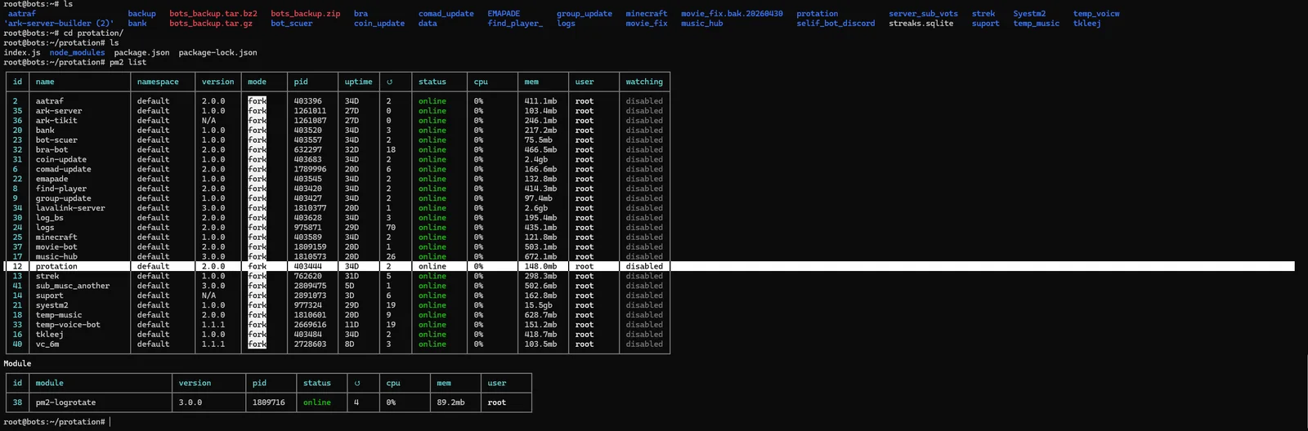Select process name 'music-hub' in table

click(56, 257)
